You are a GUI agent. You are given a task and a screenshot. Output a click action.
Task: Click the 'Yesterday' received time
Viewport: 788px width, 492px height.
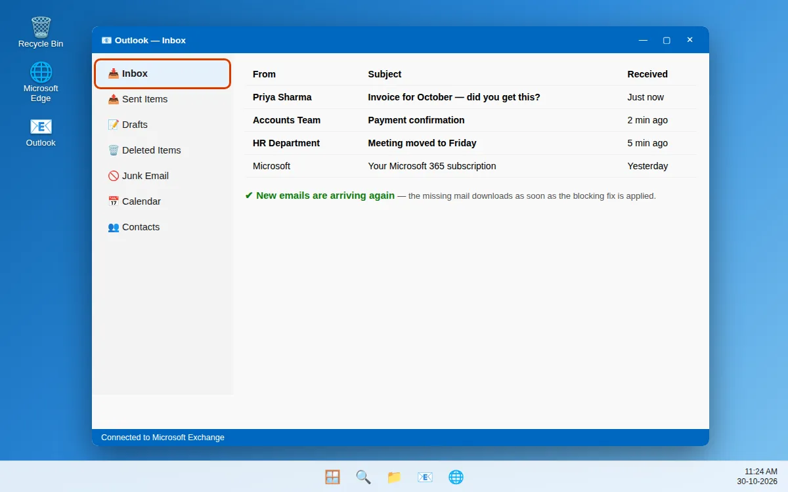[647, 166]
